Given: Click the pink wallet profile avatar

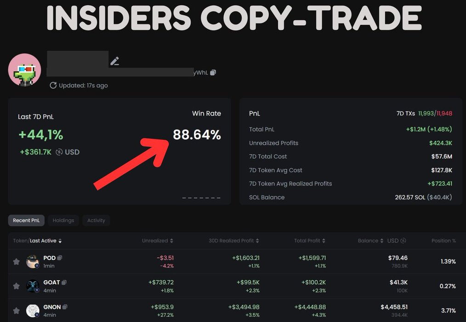Looking at the screenshot, I should [x=25, y=70].
